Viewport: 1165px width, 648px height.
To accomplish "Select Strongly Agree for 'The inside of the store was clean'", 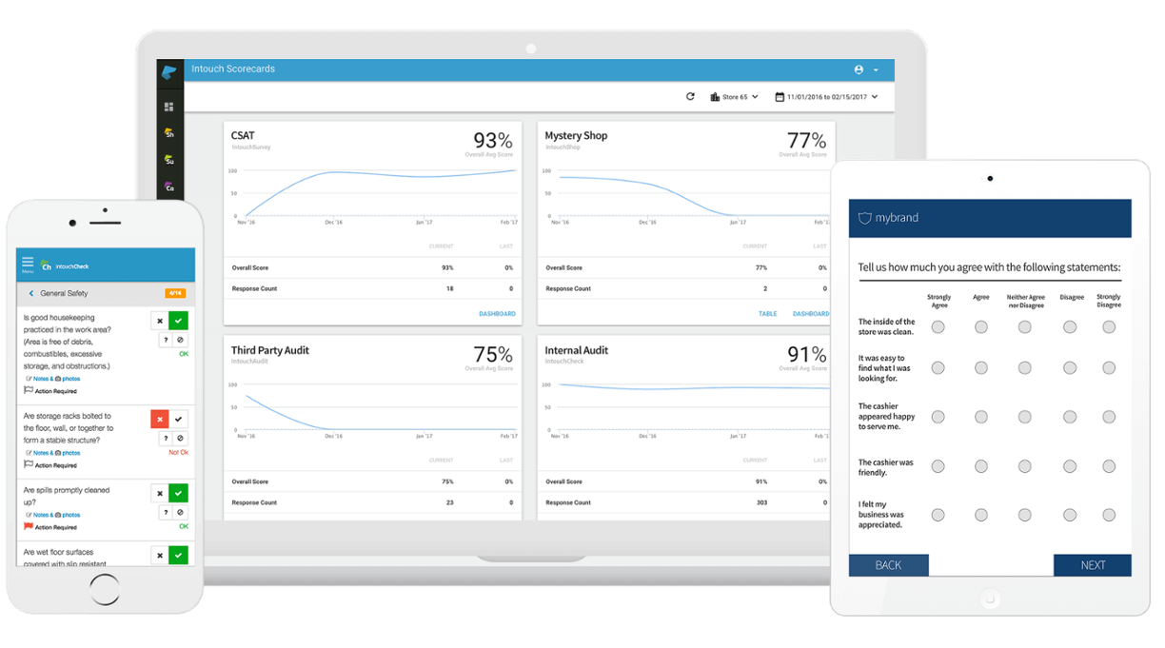I will click(938, 326).
